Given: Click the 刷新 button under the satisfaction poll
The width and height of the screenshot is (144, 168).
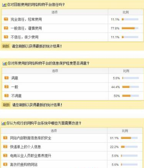Looking at the screenshot, I should pyautogui.click(x=6, y=105).
